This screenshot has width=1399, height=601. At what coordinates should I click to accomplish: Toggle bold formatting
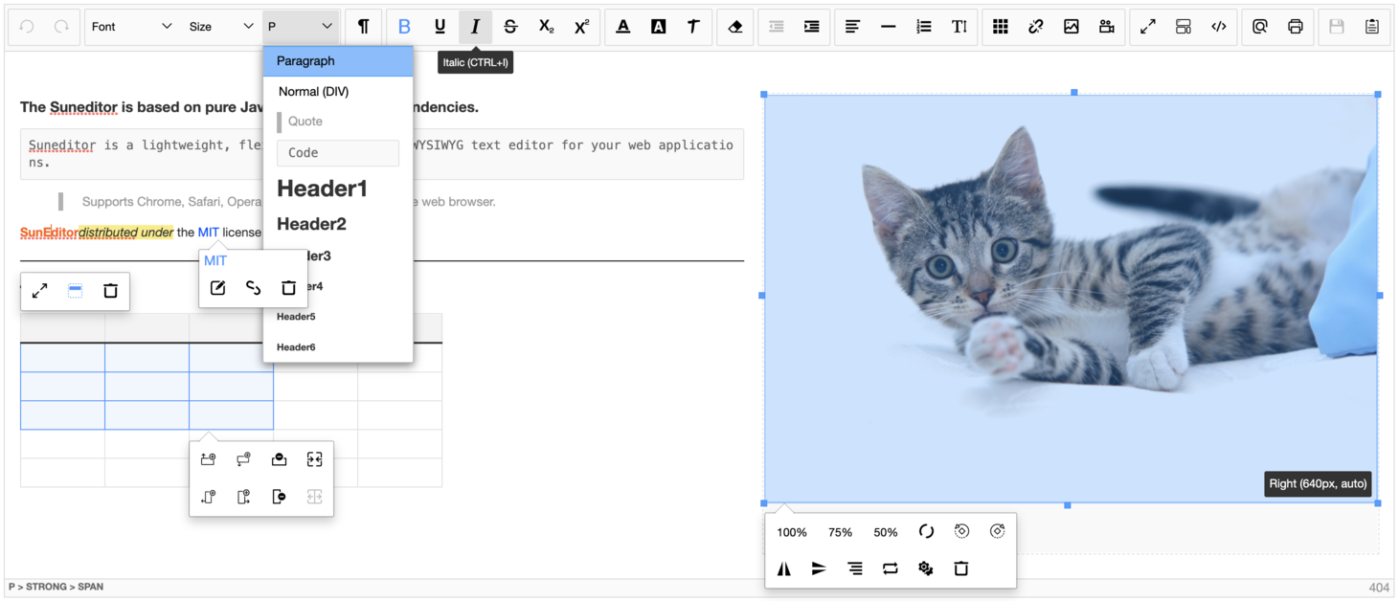coord(404,27)
